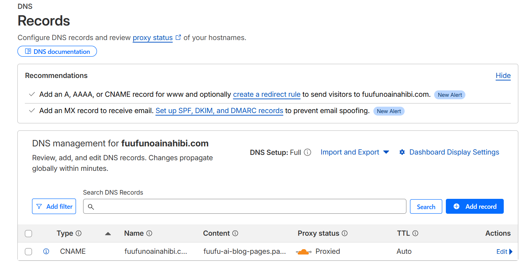Click the CNAME type cell
The width and height of the screenshot is (524, 263).
(73, 251)
